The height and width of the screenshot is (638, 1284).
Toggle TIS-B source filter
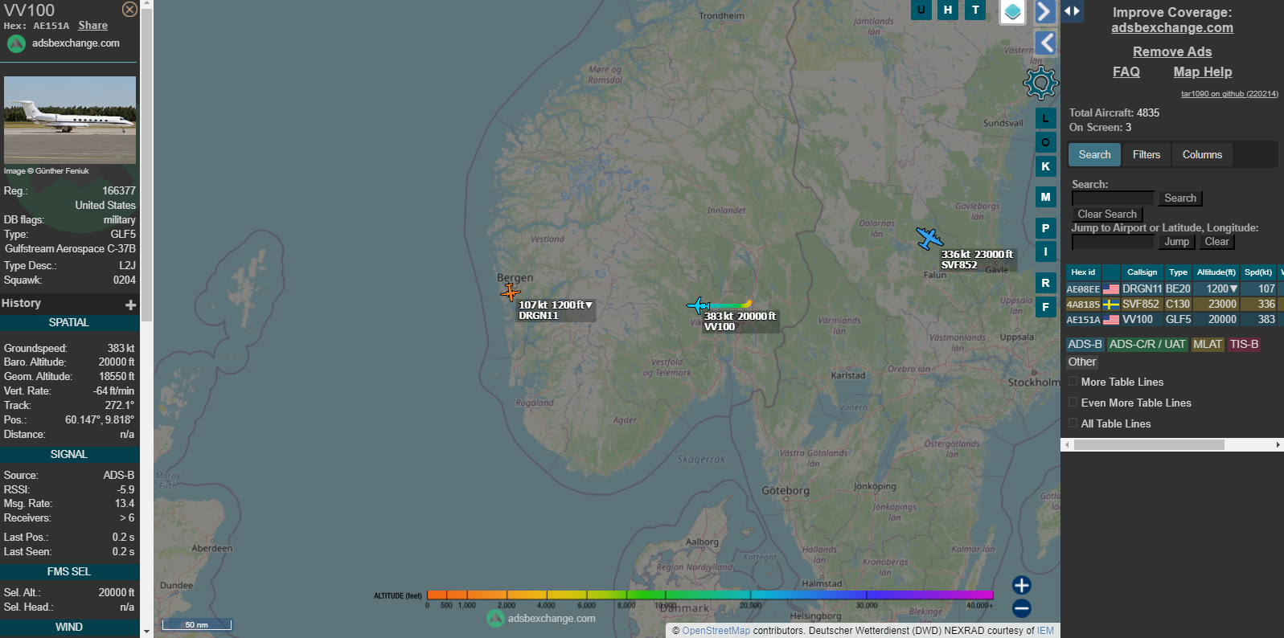pyautogui.click(x=1244, y=344)
